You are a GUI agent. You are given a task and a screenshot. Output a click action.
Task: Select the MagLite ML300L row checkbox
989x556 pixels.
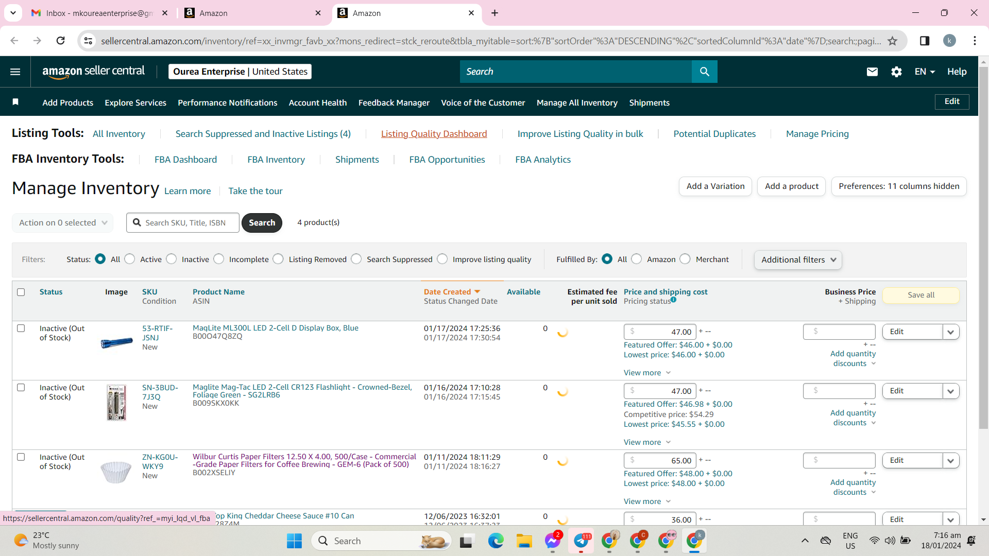tap(21, 328)
